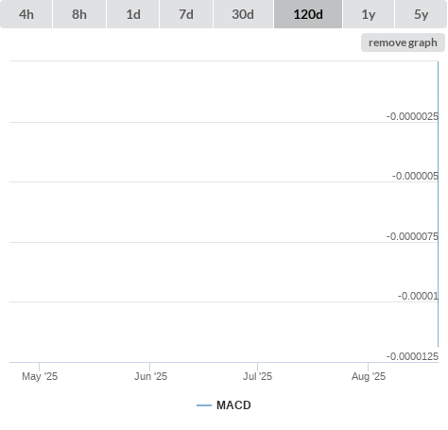Select the 7d time range tab

[186, 14]
